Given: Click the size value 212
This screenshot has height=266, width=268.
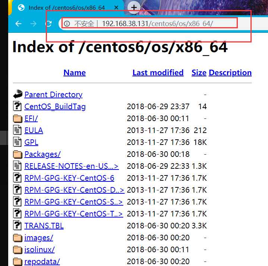Looking at the screenshot, I should (200, 130).
